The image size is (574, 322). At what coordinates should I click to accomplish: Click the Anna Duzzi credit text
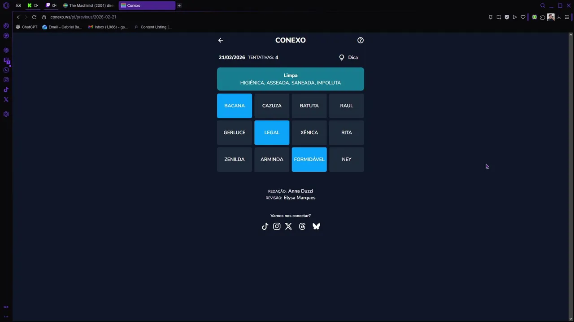tap(300, 191)
